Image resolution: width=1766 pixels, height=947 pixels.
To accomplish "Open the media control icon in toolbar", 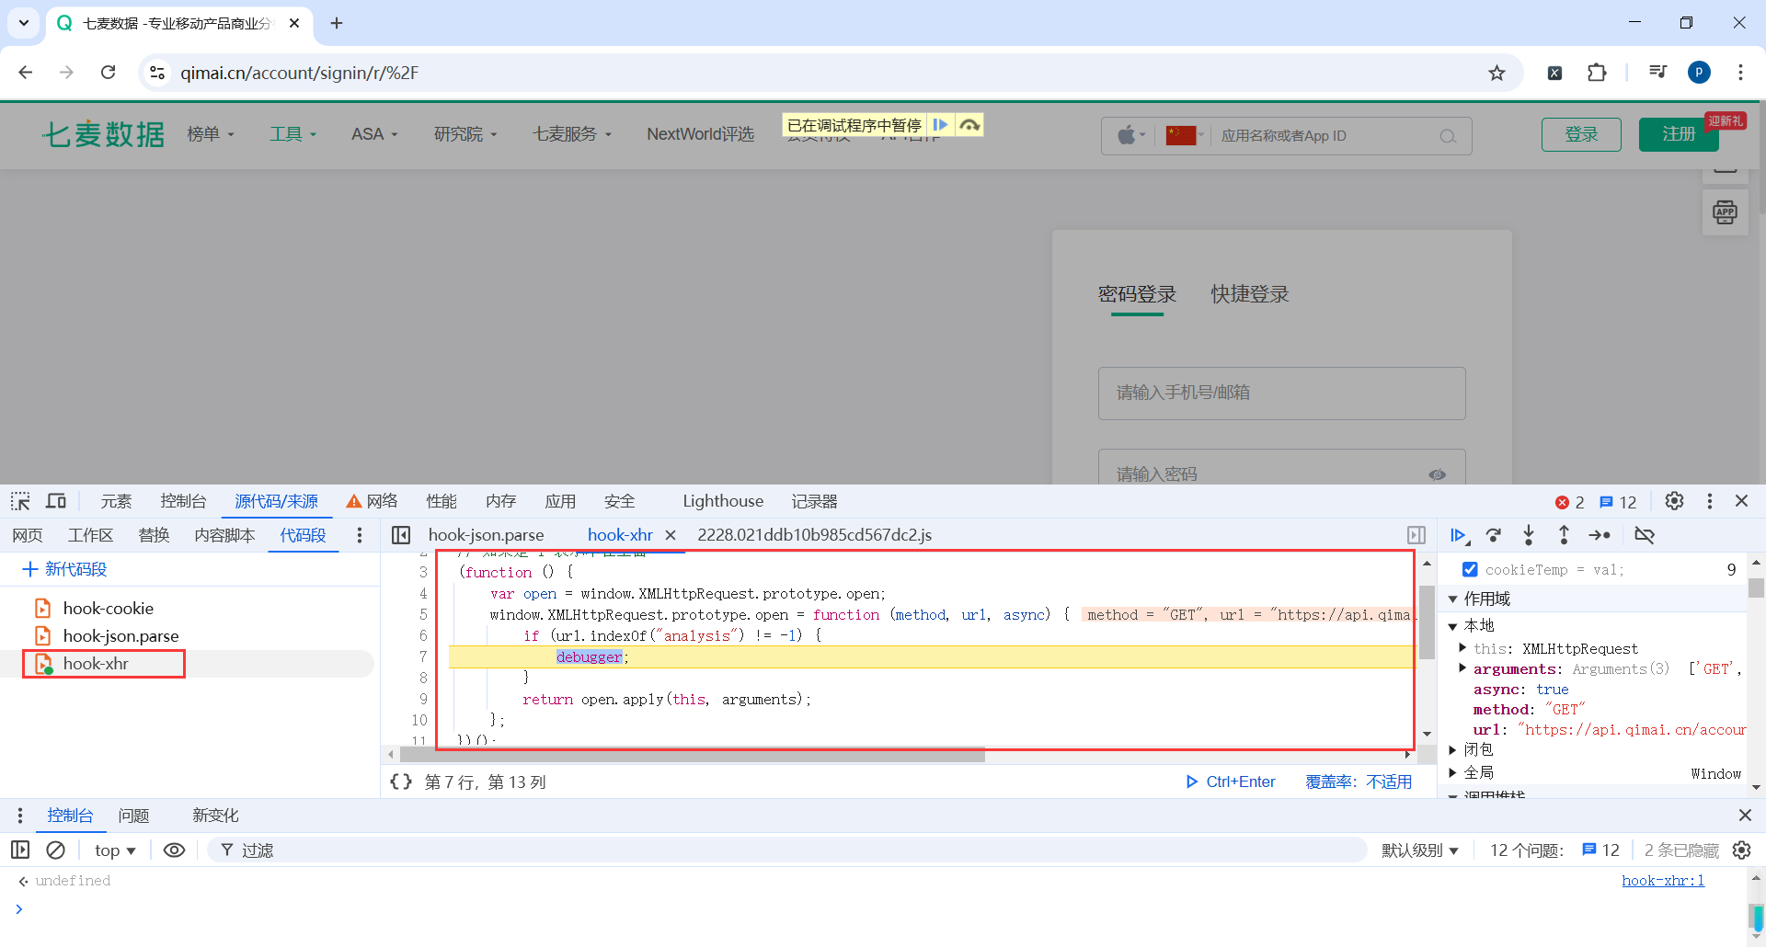I will pos(1657,73).
